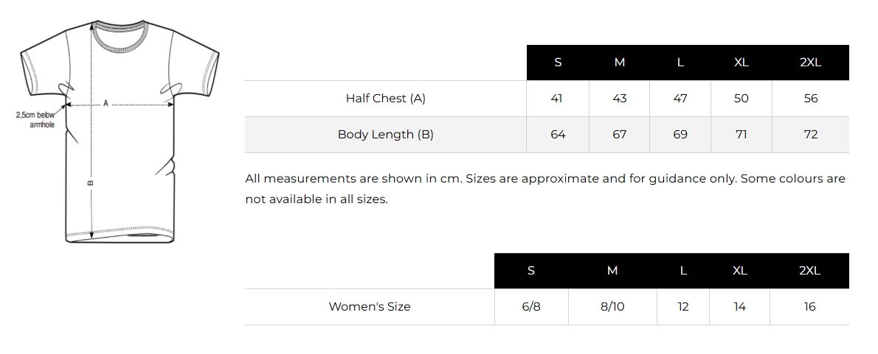Click the S column header above Half Chest
The image size is (878, 354).
pyautogui.click(x=558, y=63)
